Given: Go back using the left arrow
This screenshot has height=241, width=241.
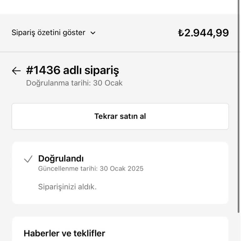Looking at the screenshot, I should pos(16,71).
